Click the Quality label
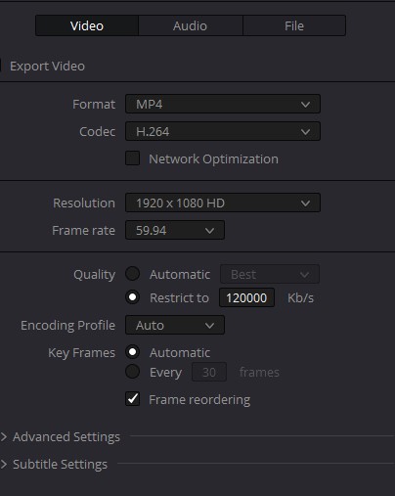395x496 pixels. tap(94, 275)
